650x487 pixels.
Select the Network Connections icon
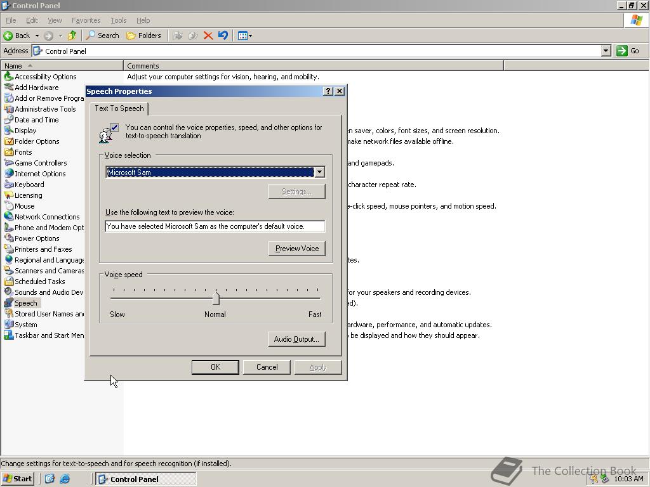[9, 217]
